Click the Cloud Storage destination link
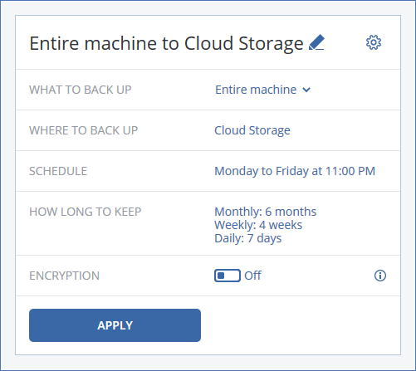This screenshot has width=416, height=371. point(252,130)
